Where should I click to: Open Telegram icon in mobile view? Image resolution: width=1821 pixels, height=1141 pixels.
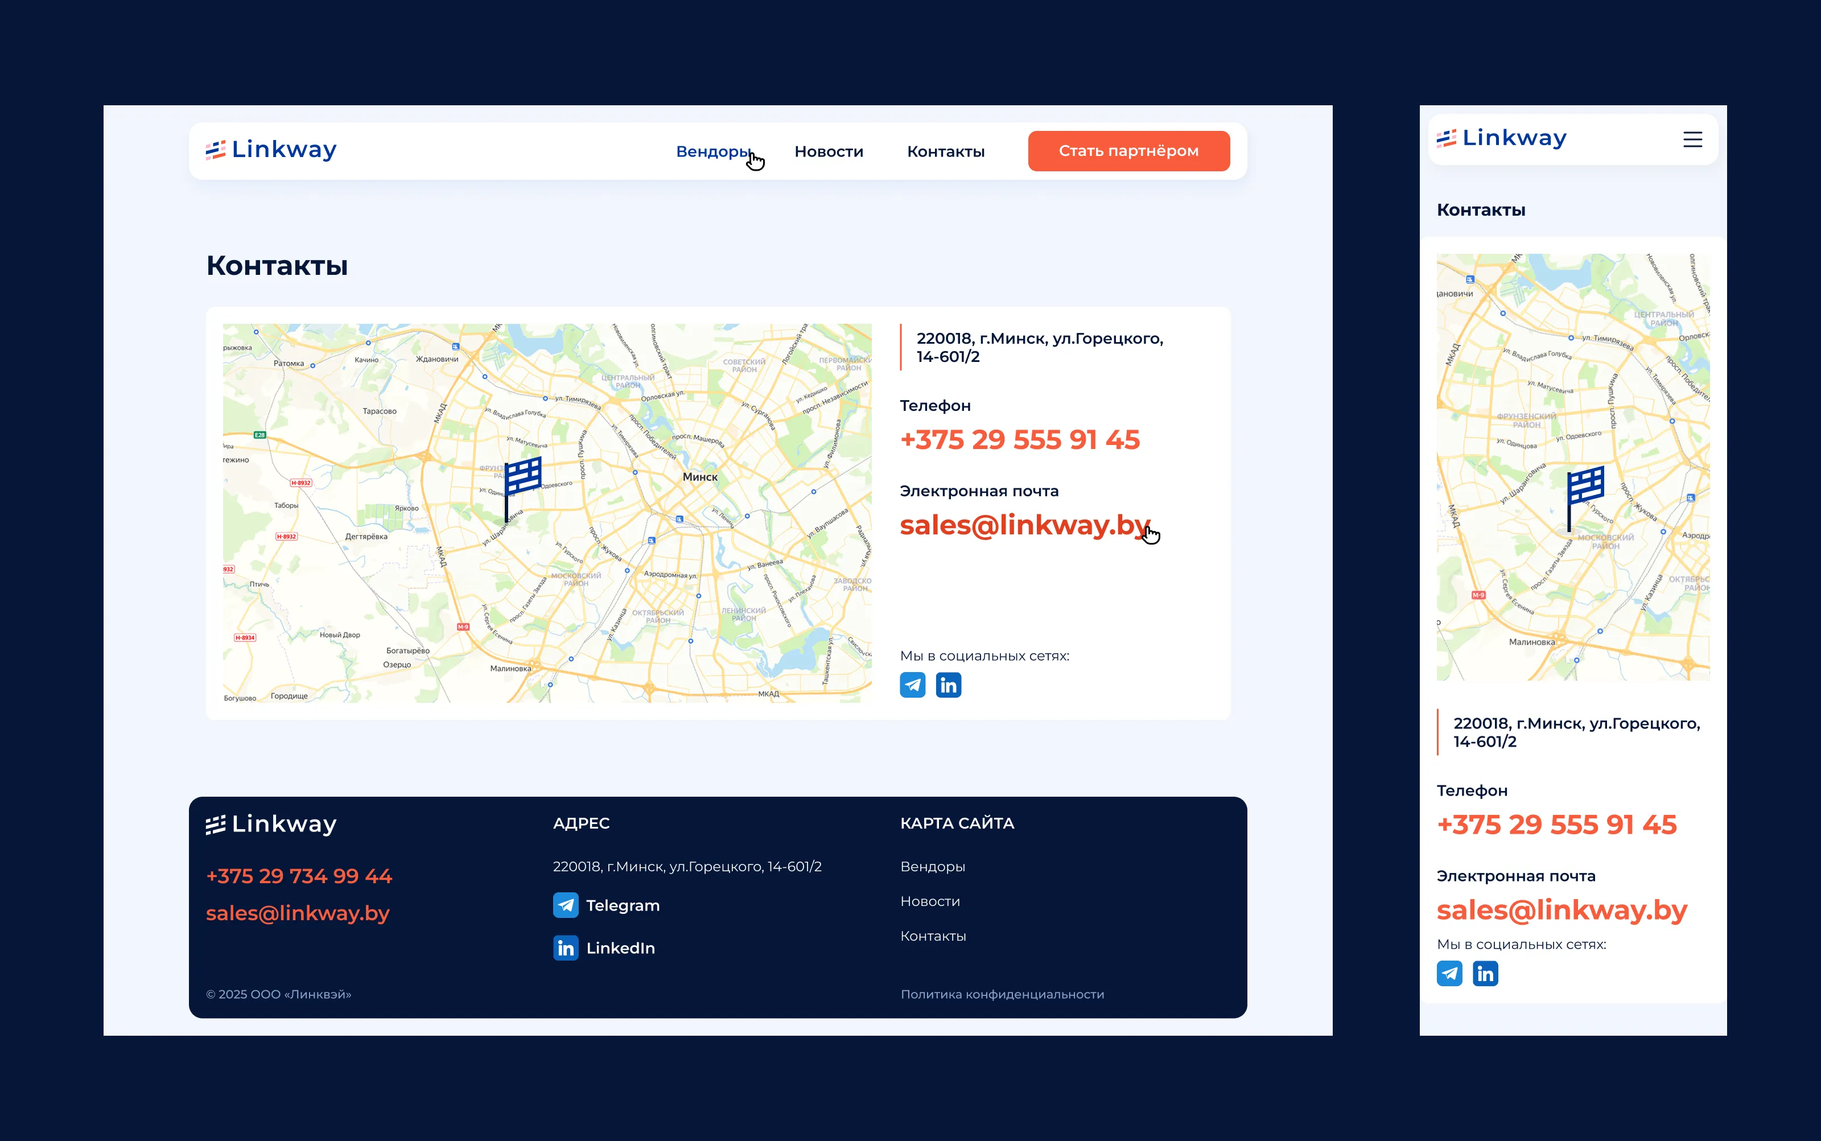coord(1449,974)
